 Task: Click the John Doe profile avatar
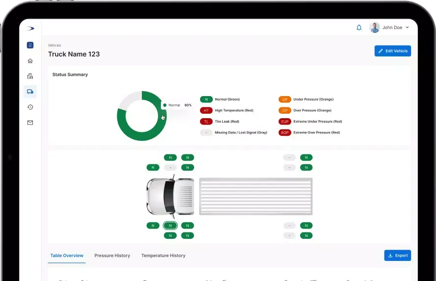tap(375, 27)
